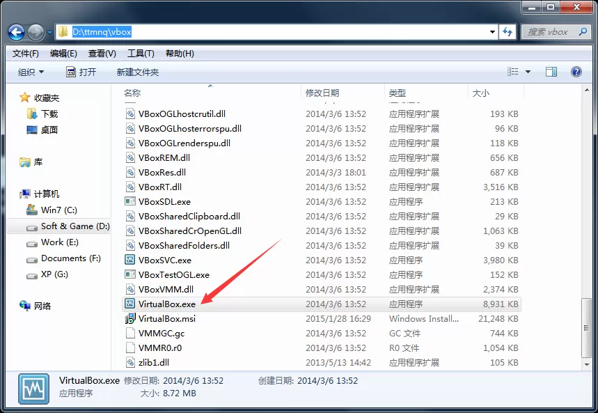Sort by the 名称 column header
The height and width of the screenshot is (413, 598).
[x=132, y=93]
